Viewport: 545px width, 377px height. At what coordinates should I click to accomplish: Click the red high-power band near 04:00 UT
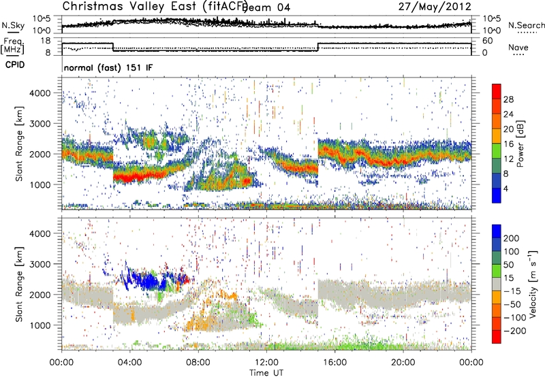click(130, 178)
